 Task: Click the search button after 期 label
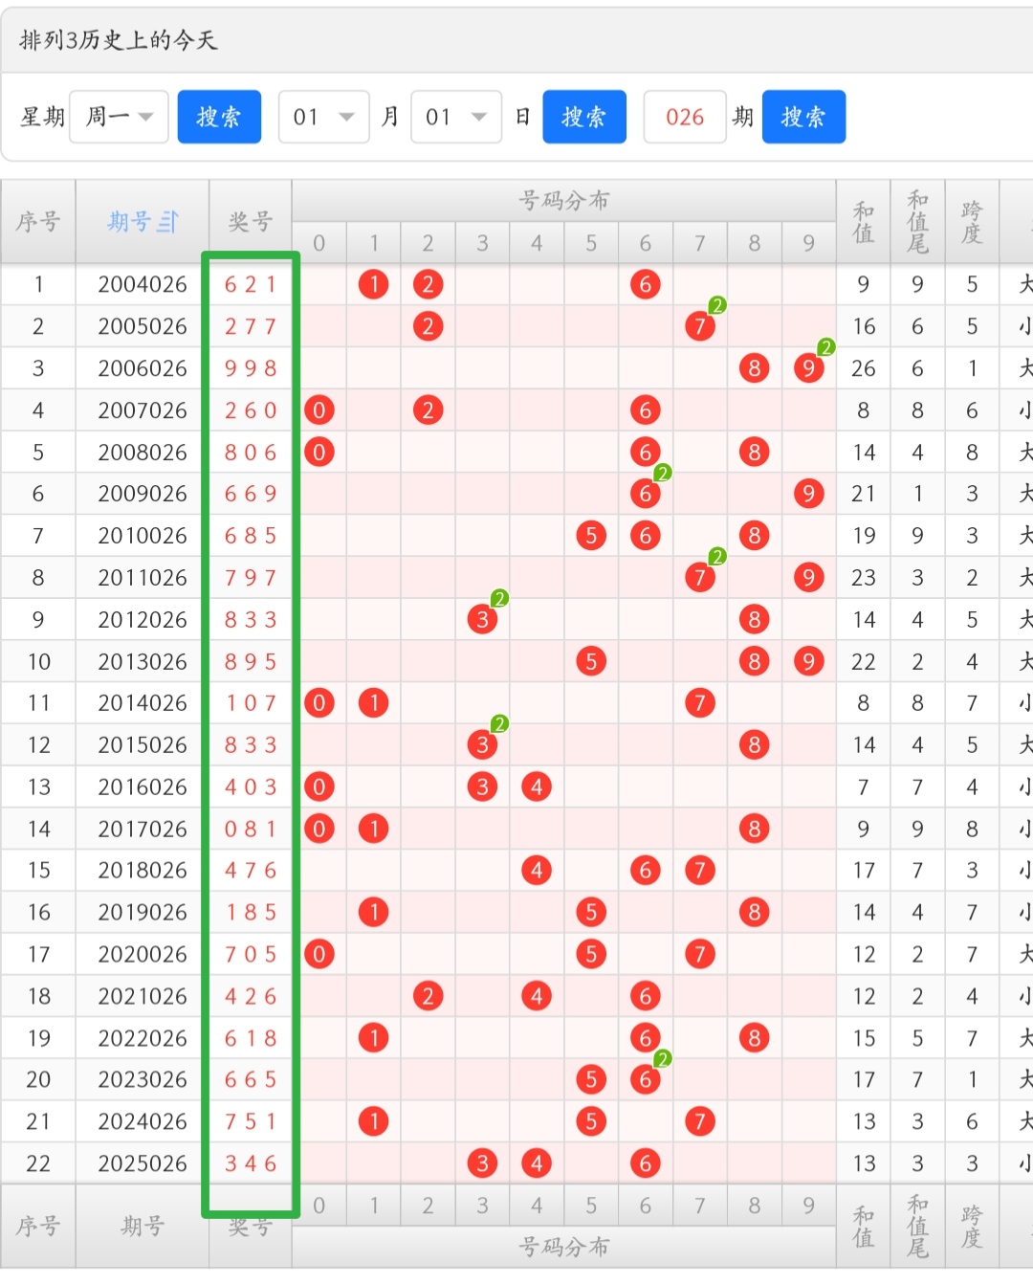[803, 117]
